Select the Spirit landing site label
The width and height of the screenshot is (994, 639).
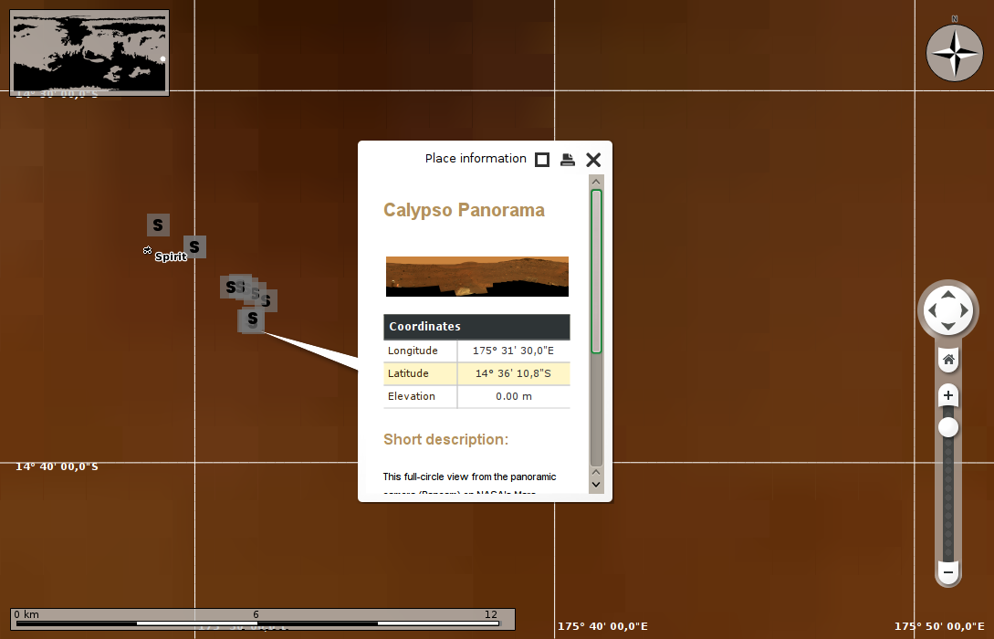point(171,257)
